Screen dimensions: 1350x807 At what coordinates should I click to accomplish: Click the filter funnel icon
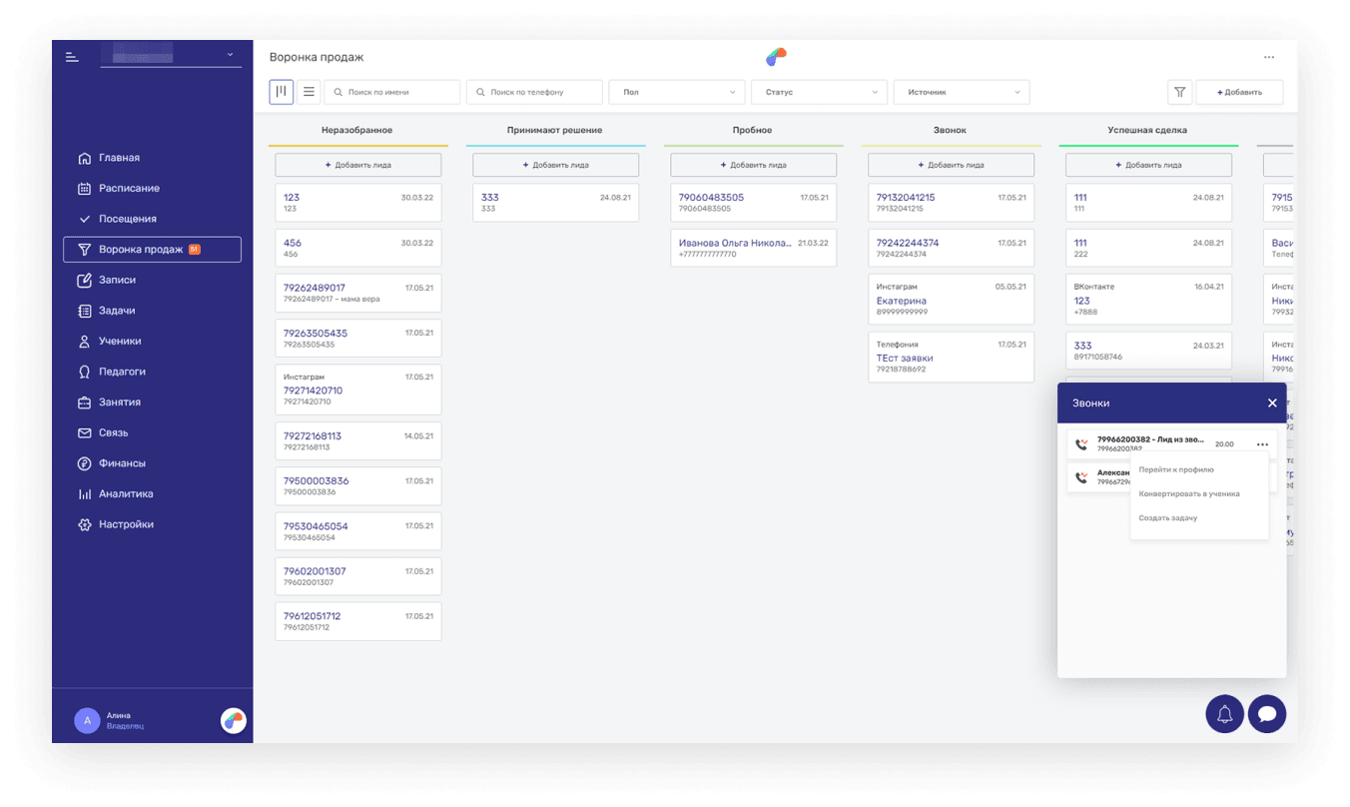pyautogui.click(x=1180, y=92)
